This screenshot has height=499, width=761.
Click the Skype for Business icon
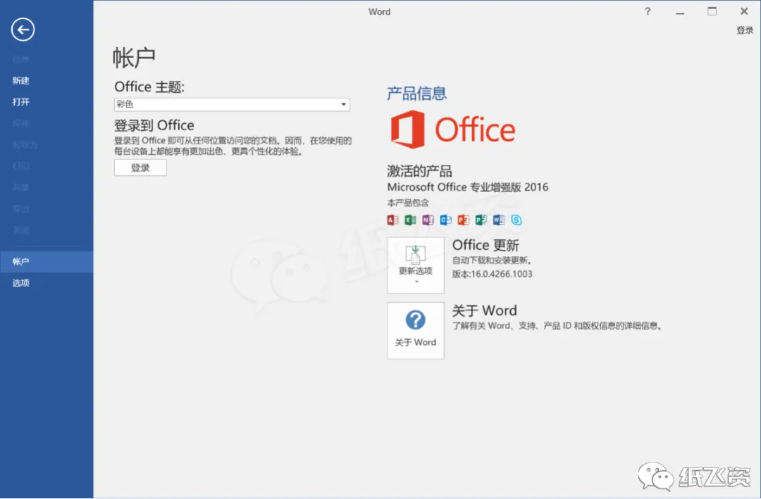(516, 220)
